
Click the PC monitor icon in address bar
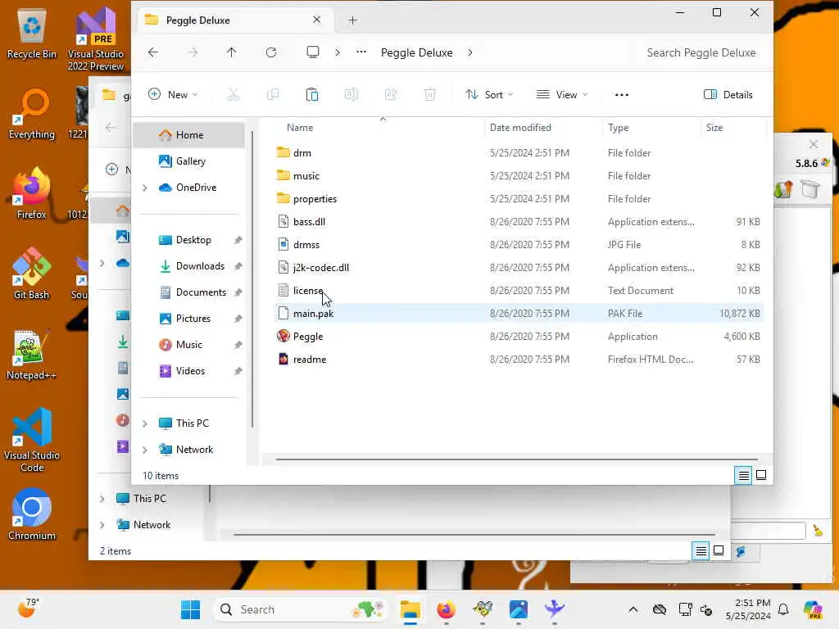click(313, 52)
